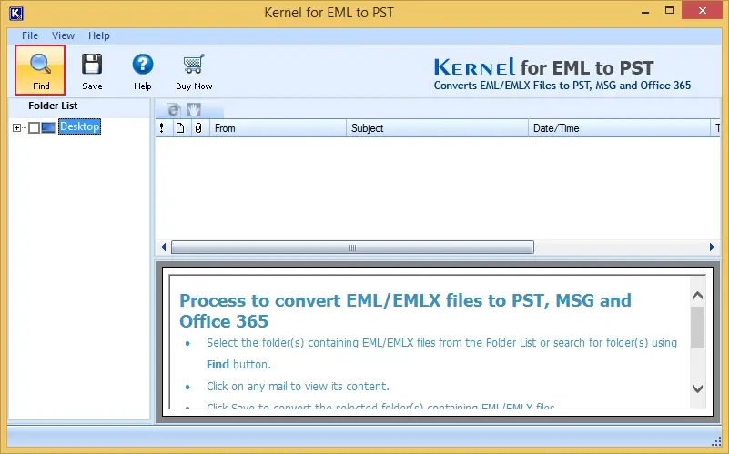Click the Buy Now shopping cart icon

point(194,64)
